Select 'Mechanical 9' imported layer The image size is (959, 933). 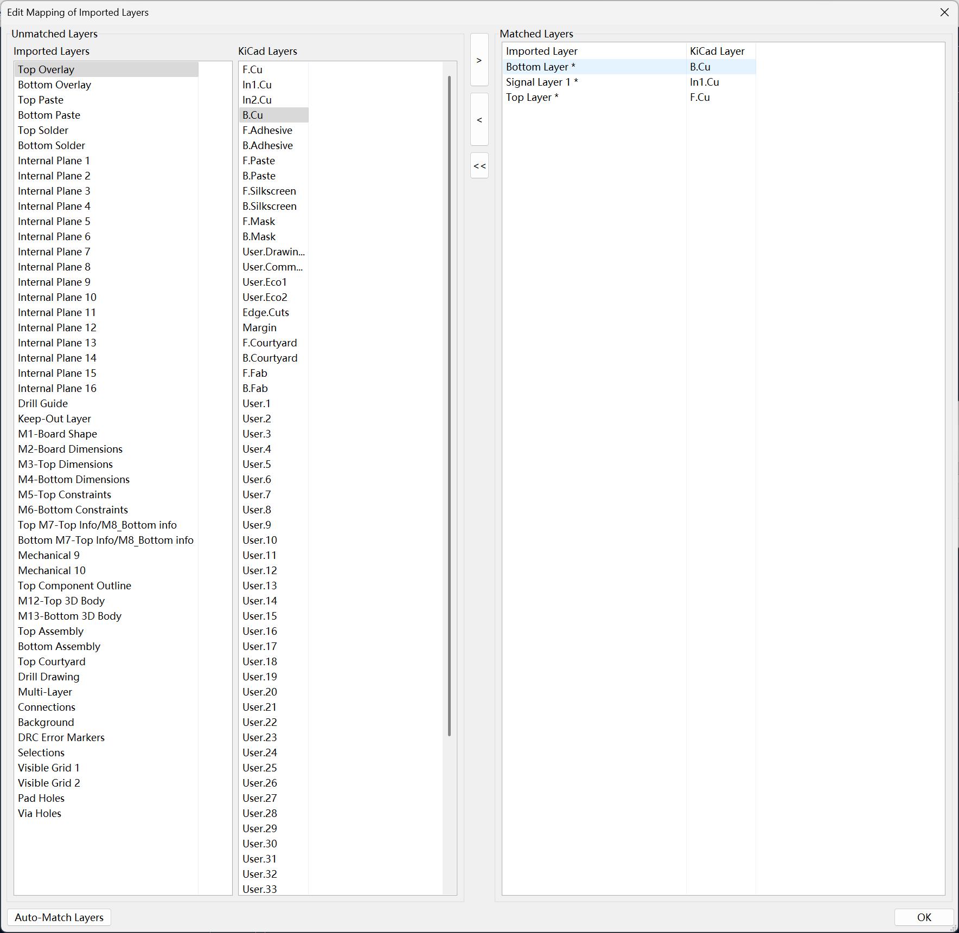tap(106, 555)
